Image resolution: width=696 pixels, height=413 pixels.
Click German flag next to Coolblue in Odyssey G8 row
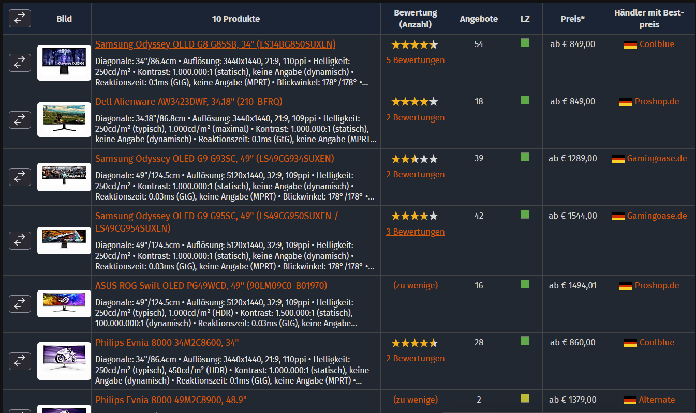coord(630,45)
